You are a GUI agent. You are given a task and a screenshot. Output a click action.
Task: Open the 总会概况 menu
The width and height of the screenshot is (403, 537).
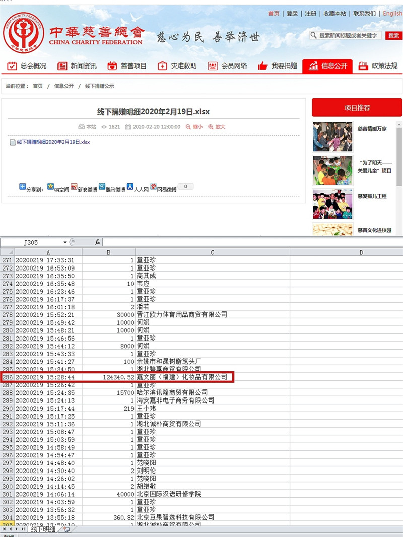[x=27, y=66]
